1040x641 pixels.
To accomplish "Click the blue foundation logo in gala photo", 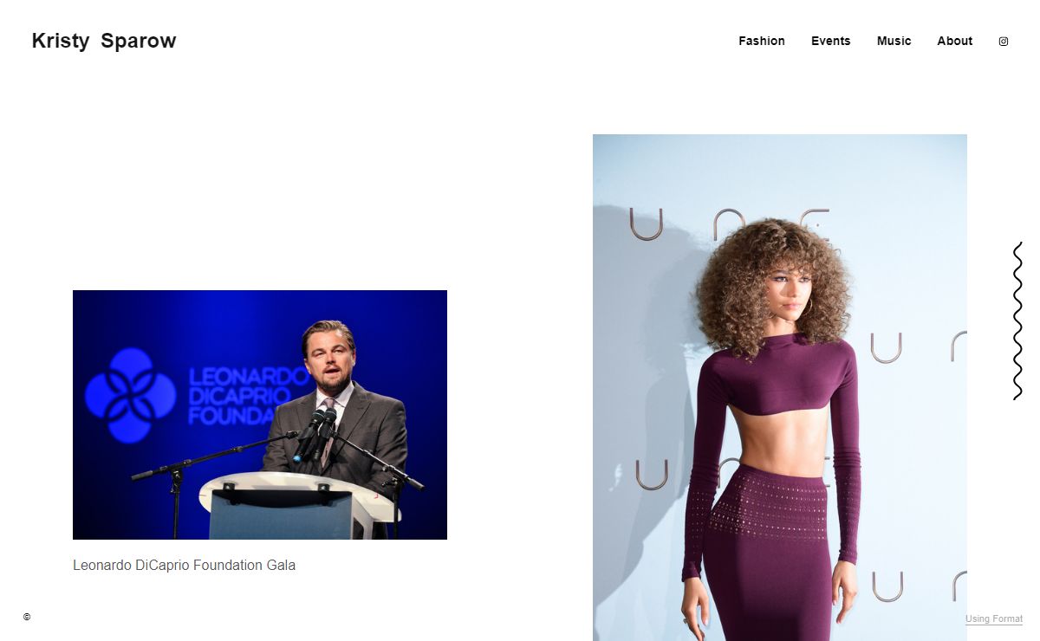I will click(x=131, y=396).
